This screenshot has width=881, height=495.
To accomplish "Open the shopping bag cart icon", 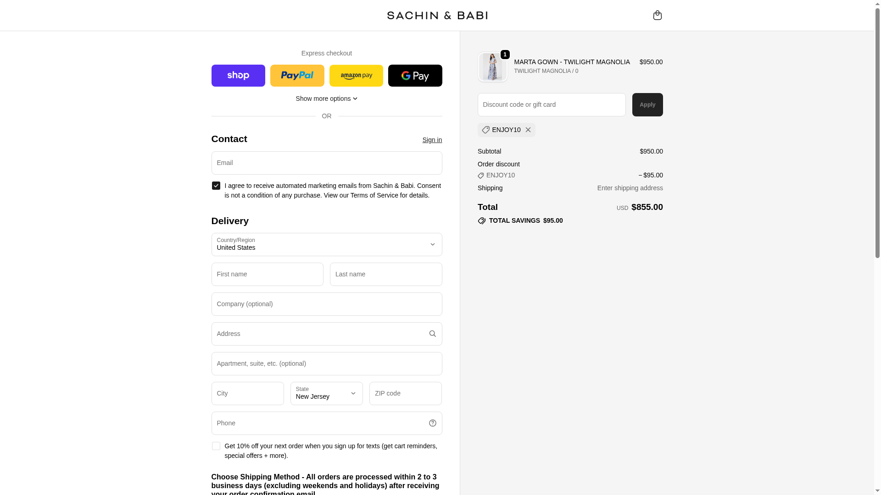I will [x=657, y=15].
